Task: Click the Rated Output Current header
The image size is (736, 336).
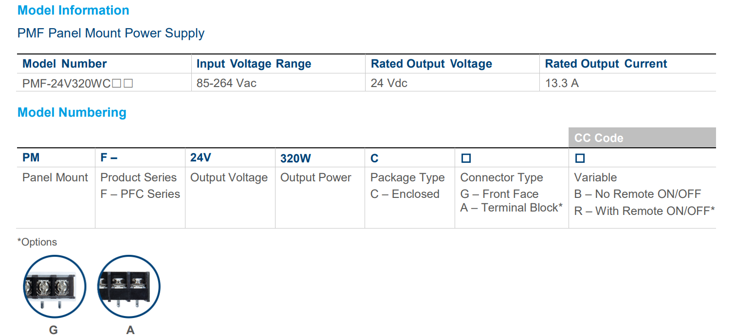Action: click(606, 64)
